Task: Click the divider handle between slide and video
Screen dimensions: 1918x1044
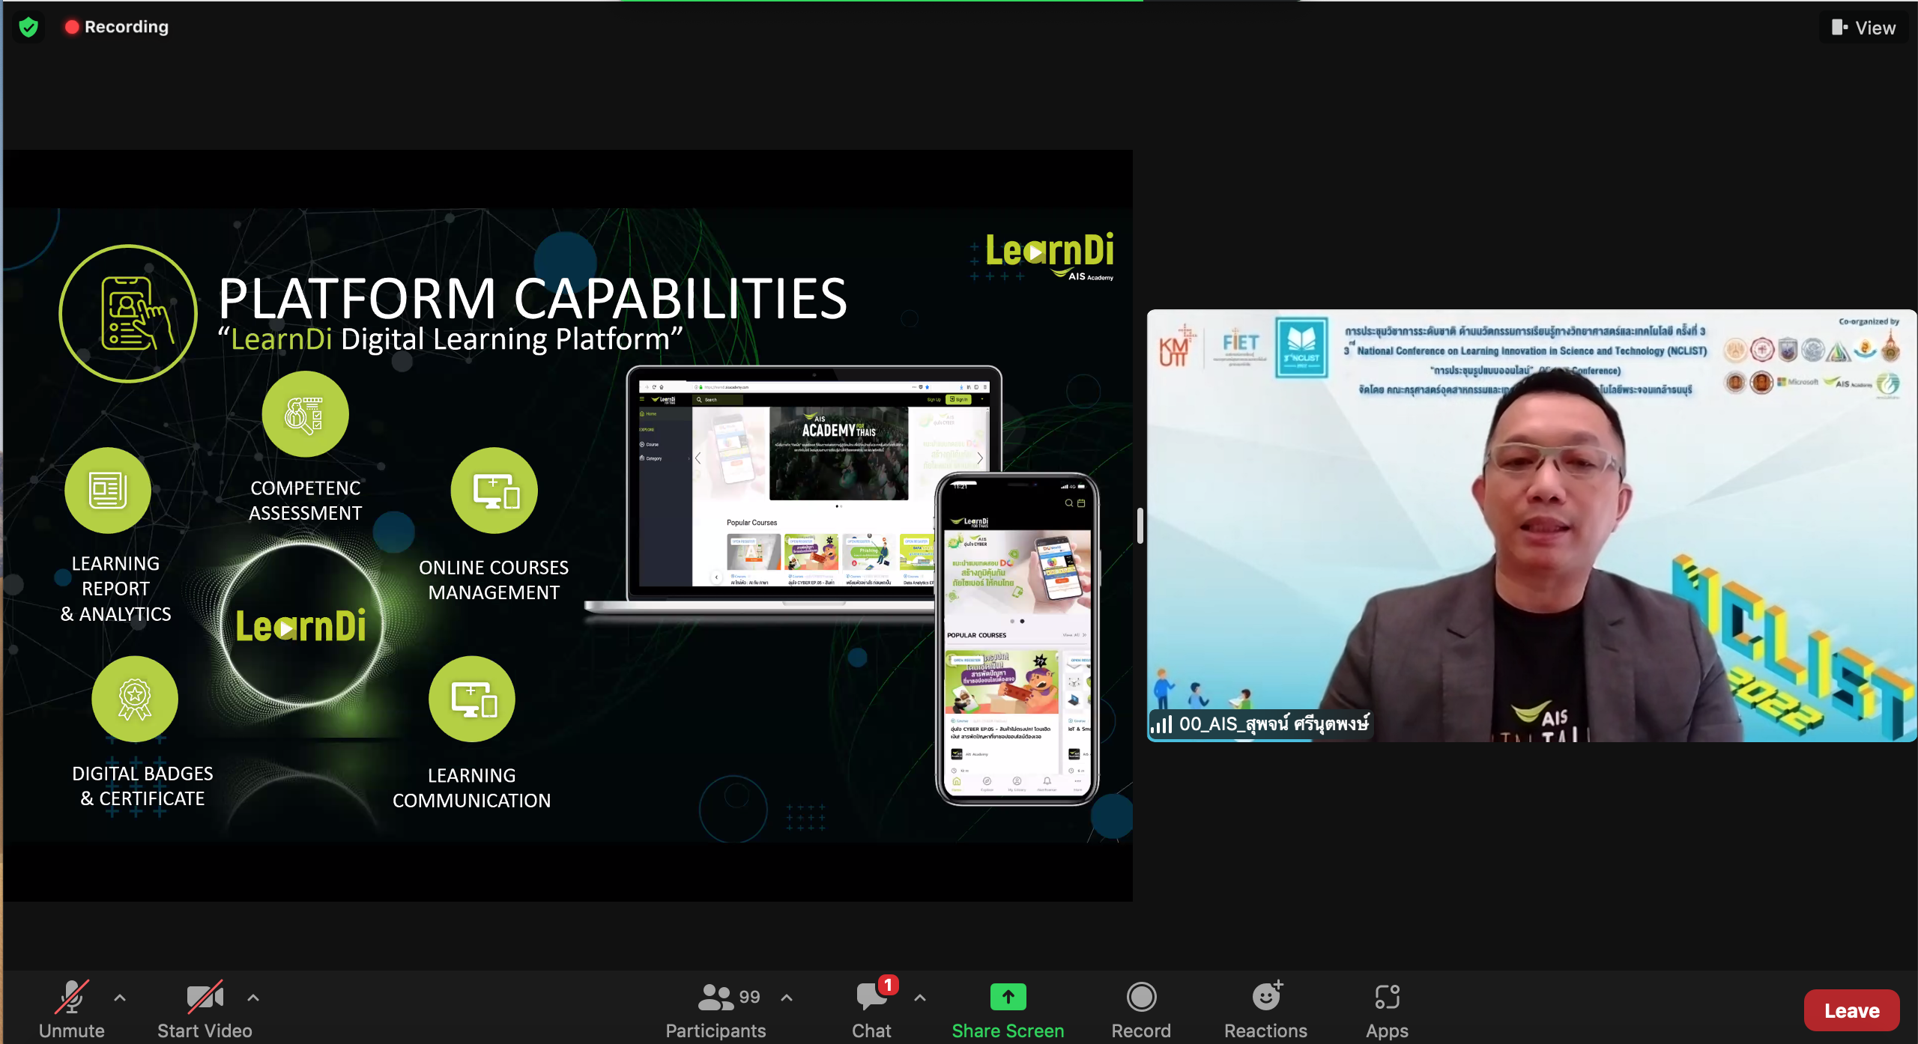Action: (x=1140, y=525)
